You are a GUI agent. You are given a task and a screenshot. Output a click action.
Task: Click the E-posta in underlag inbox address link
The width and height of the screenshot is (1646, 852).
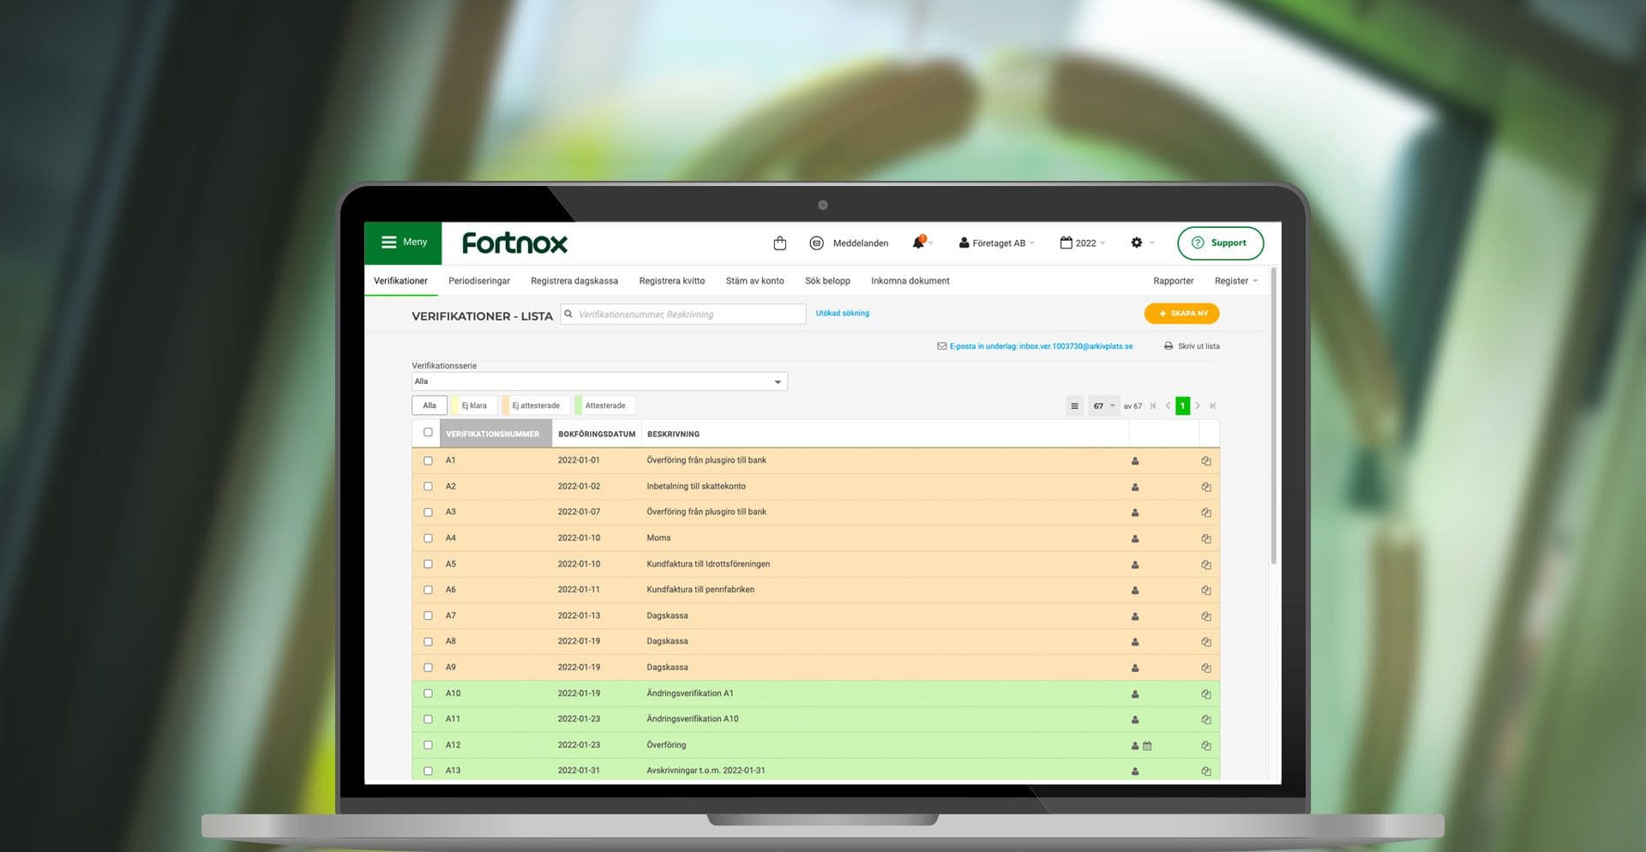(x=1042, y=346)
